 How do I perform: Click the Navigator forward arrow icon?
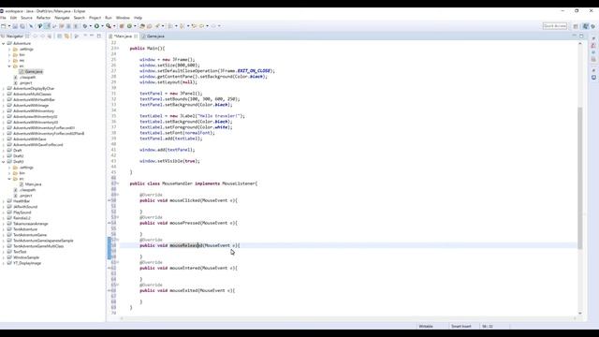pyautogui.click(x=42, y=36)
